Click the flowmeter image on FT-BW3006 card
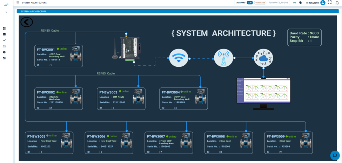The width and height of the screenshot is (342, 163). [x=126, y=141]
